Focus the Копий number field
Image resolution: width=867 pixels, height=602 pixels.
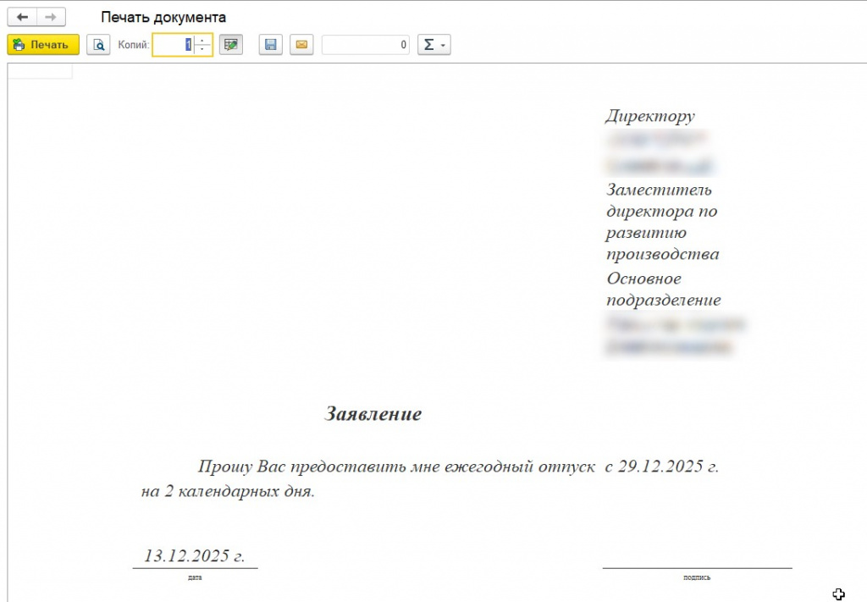173,45
